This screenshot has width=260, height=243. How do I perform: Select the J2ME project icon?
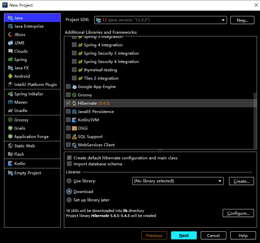click(10, 43)
